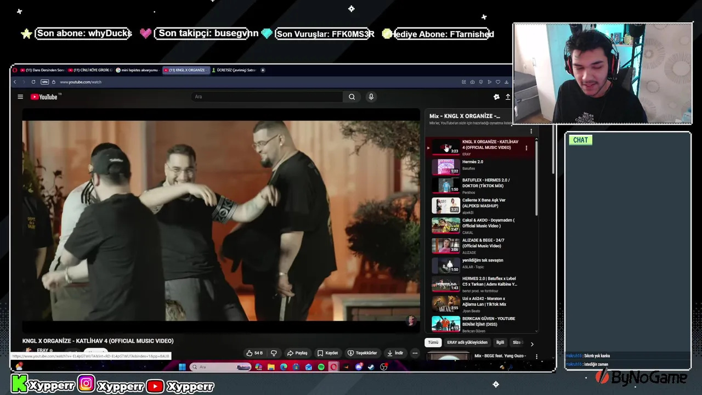Click the İndir download button
This screenshot has width=702, height=395.
coord(394,353)
